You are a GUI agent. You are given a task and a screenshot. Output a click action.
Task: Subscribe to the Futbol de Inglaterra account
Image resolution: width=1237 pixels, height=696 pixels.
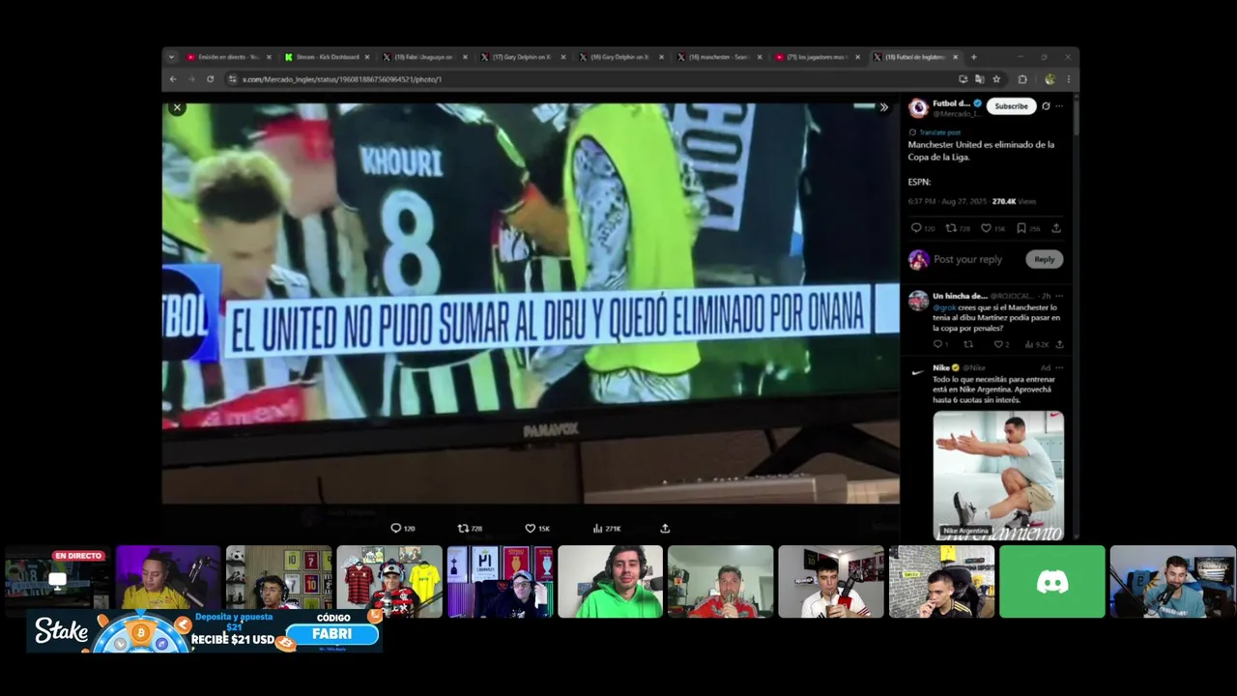[1011, 106]
